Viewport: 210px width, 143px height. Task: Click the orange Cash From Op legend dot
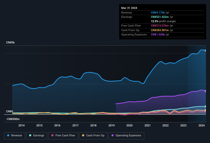(x=83, y=136)
